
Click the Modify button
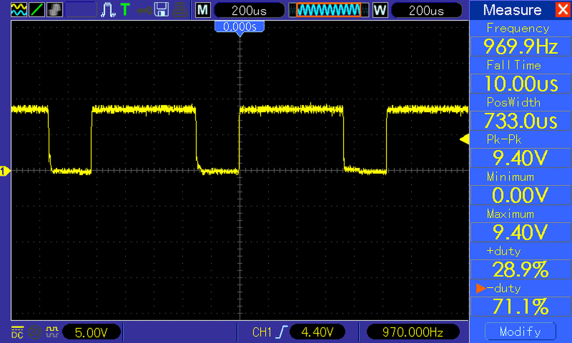click(x=520, y=331)
